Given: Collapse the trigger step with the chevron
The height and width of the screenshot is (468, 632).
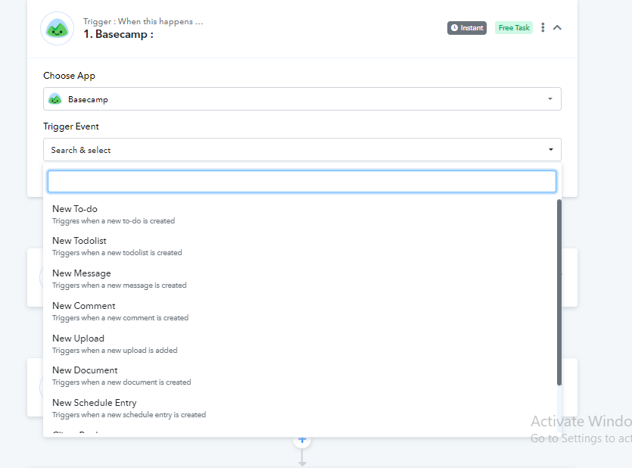Looking at the screenshot, I should [557, 27].
